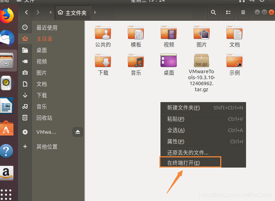Screen dimensions: 275x201
Task: Select the VMwareTools tar.gz archive
Action: pos(201,73)
